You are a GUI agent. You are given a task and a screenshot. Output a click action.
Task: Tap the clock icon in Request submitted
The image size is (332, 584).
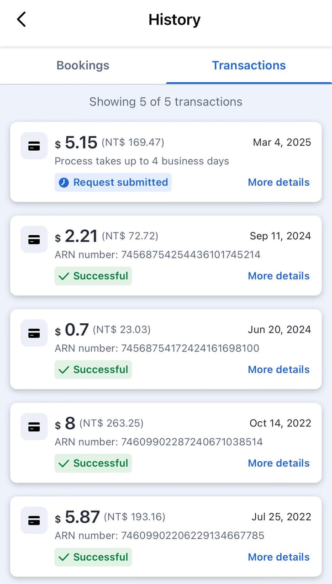pyautogui.click(x=64, y=183)
